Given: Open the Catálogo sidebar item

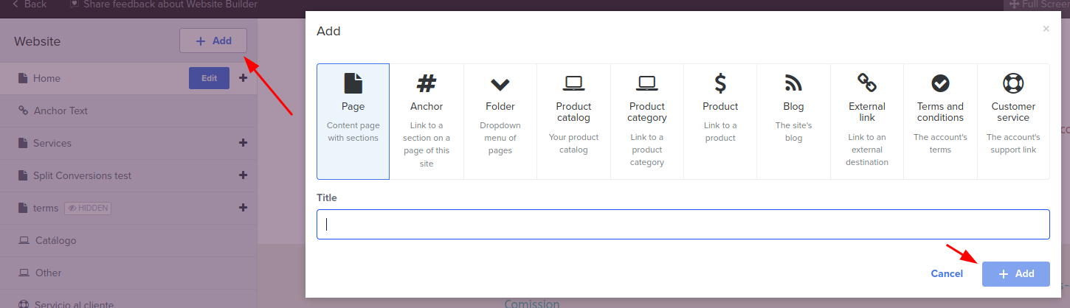Looking at the screenshot, I should 55,240.
